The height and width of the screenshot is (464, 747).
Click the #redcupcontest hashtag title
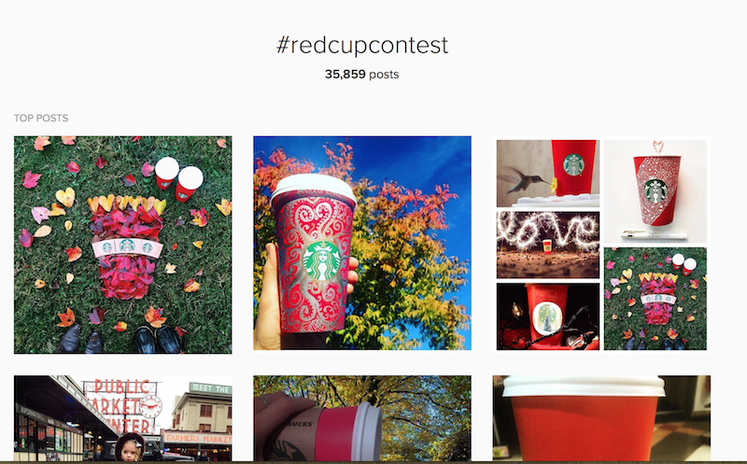click(362, 45)
